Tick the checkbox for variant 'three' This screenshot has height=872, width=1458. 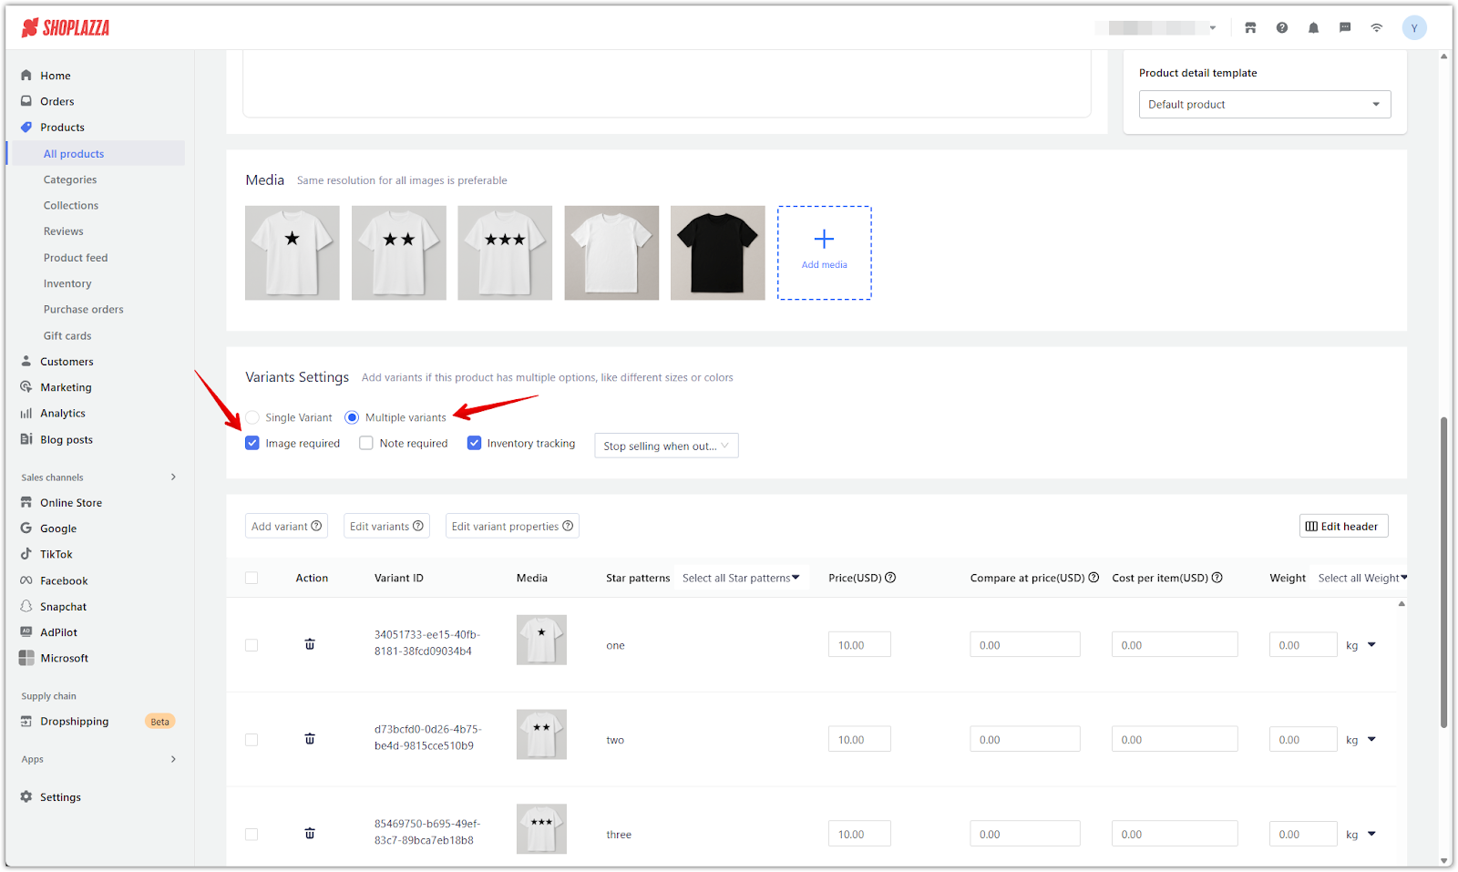[252, 835]
